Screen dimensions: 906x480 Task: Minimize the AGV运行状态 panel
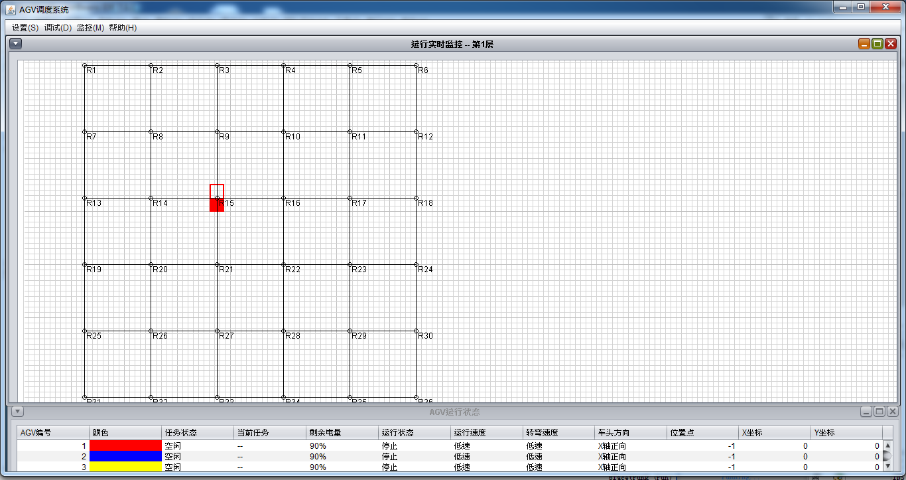coord(866,412)
